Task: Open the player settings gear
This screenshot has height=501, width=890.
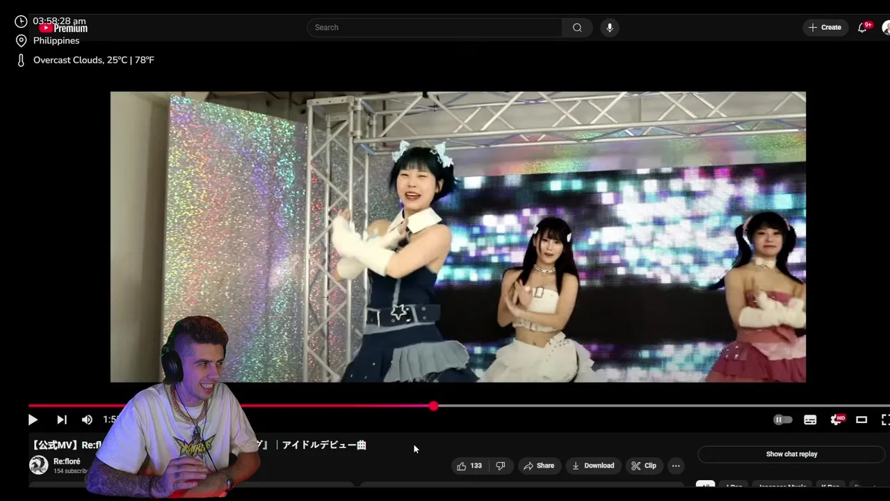Action: click(836, 420)
